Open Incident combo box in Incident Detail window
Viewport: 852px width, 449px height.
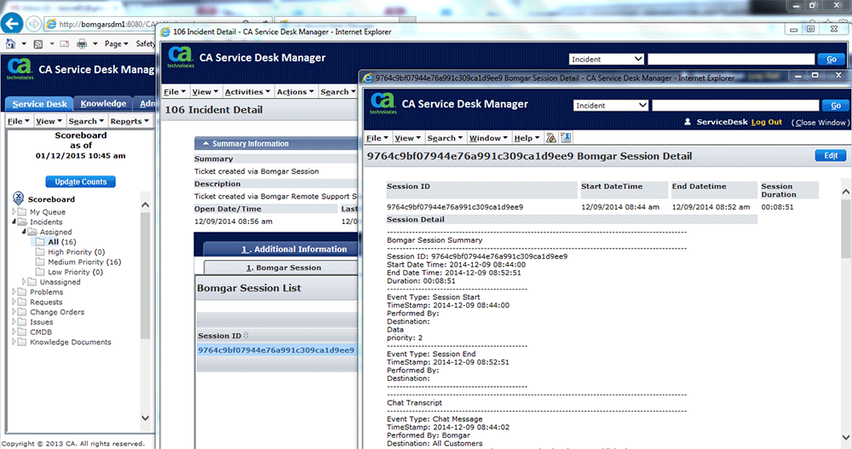(x=606, y=60)
